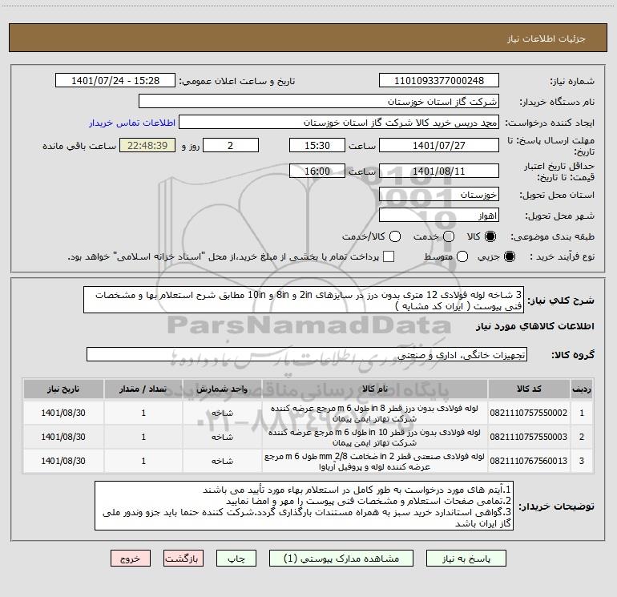
Task: Click the 10 in seamless steel pipe name
Action: [x=374, y=438]
